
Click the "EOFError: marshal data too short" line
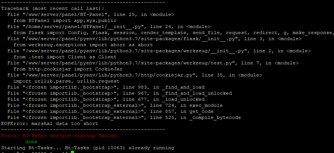(x=49, y=123)
